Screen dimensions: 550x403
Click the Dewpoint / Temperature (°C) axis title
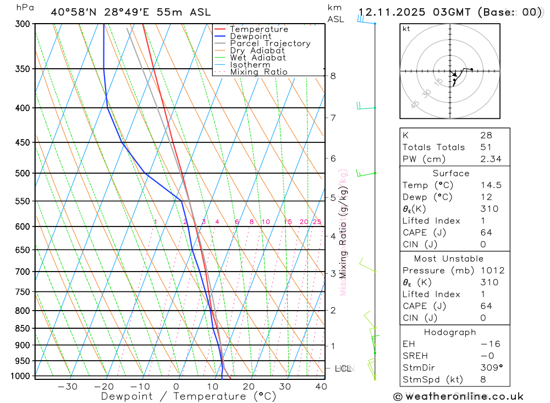189,397
